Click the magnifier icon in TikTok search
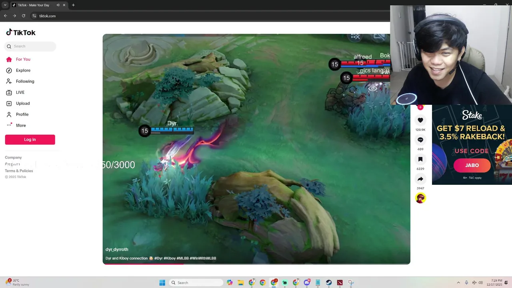 pos(9,46)
